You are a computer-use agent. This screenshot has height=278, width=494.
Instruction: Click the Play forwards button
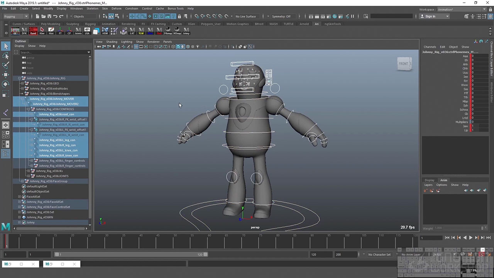pyautogui.click(x=470, y=238)
